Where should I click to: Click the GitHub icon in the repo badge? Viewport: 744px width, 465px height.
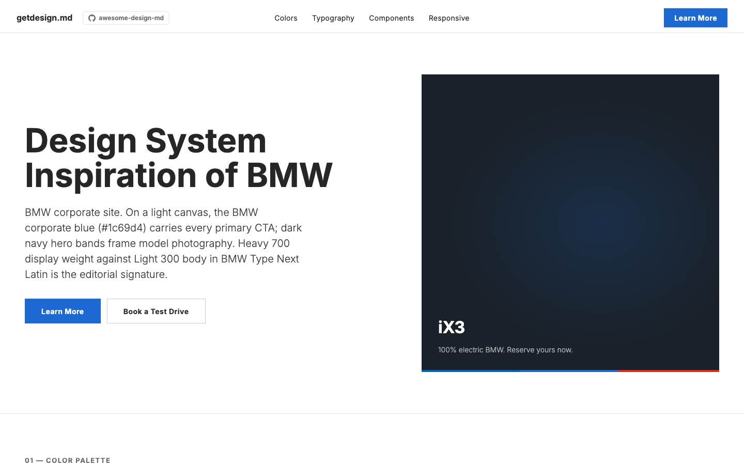pyautogui.click(x=92, y=18)
